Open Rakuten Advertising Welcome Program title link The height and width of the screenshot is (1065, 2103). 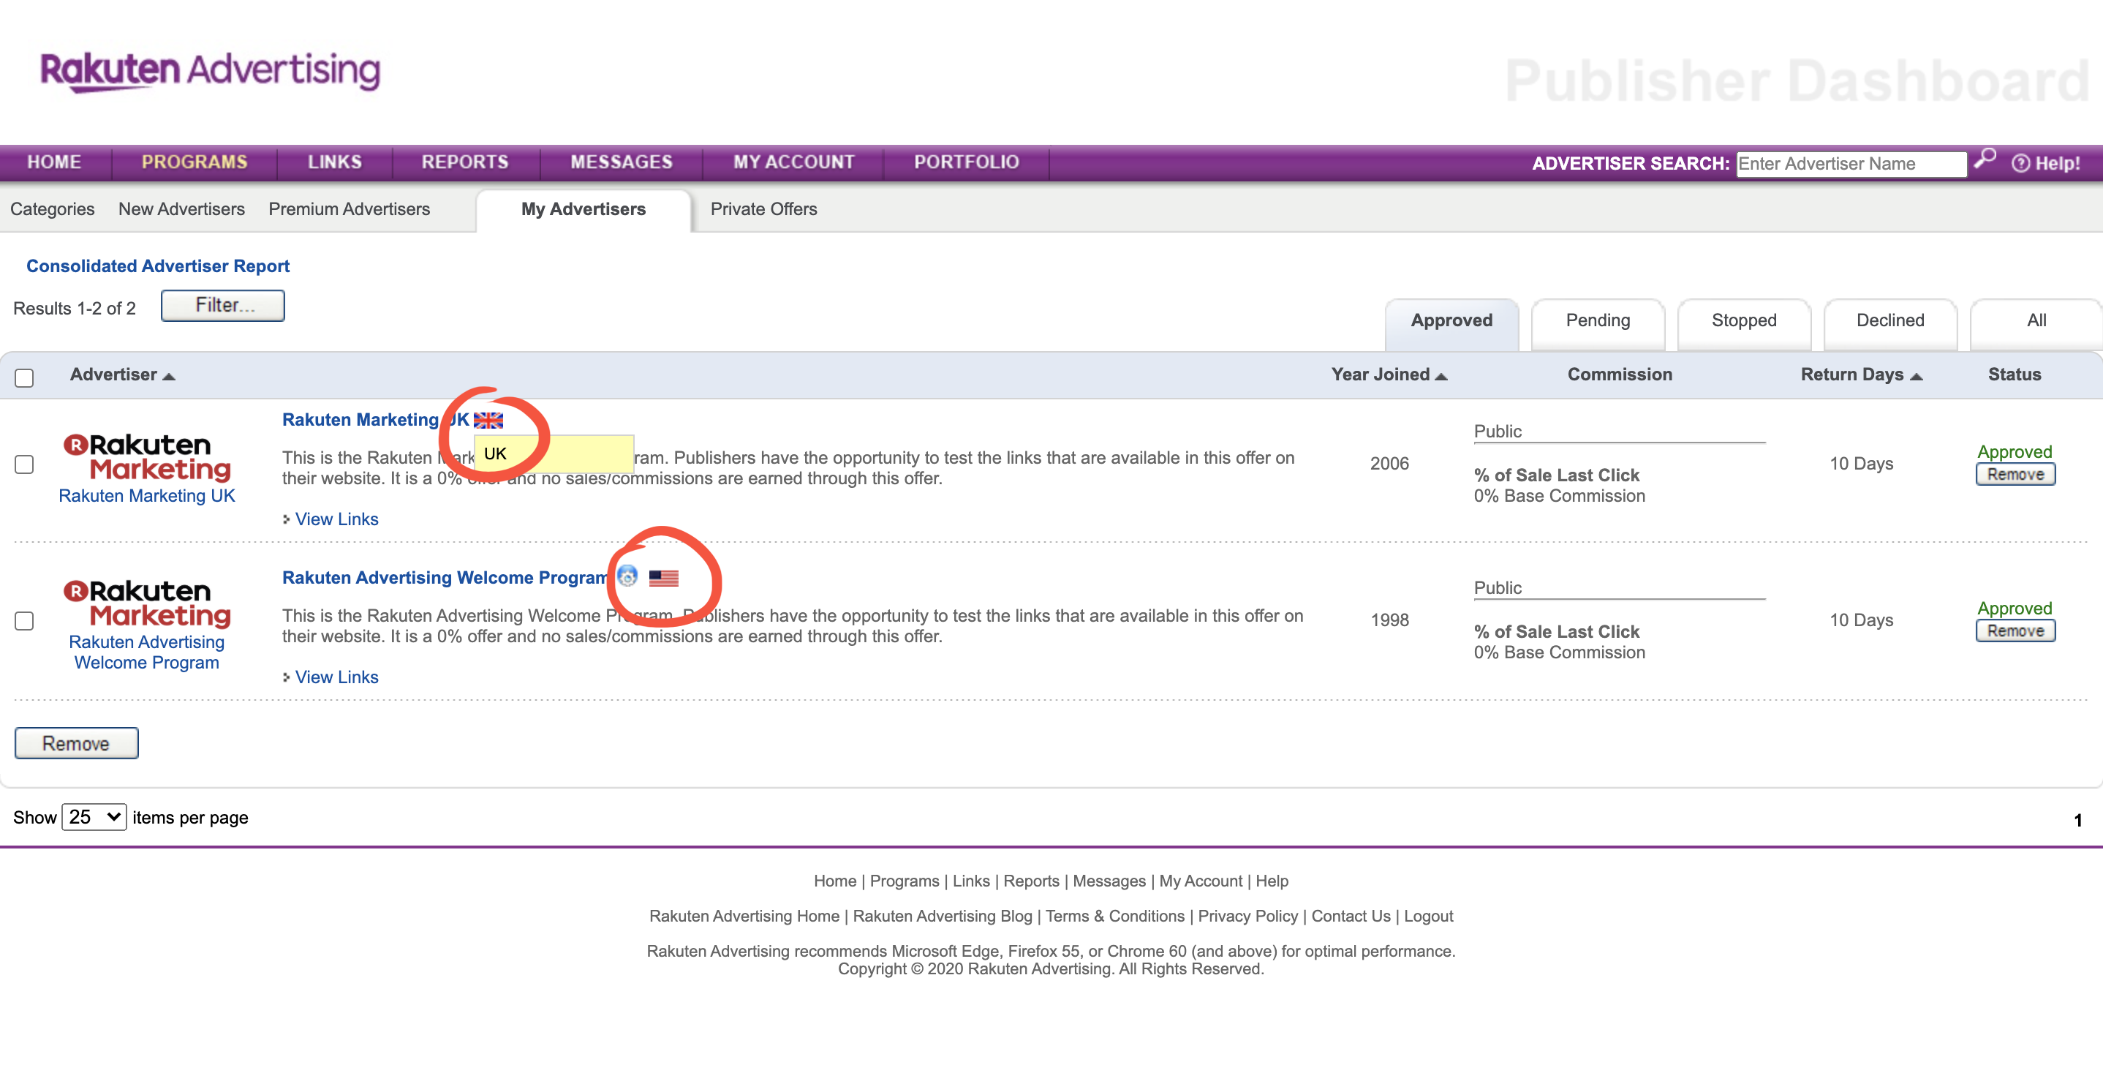click(x=445, y=577)
